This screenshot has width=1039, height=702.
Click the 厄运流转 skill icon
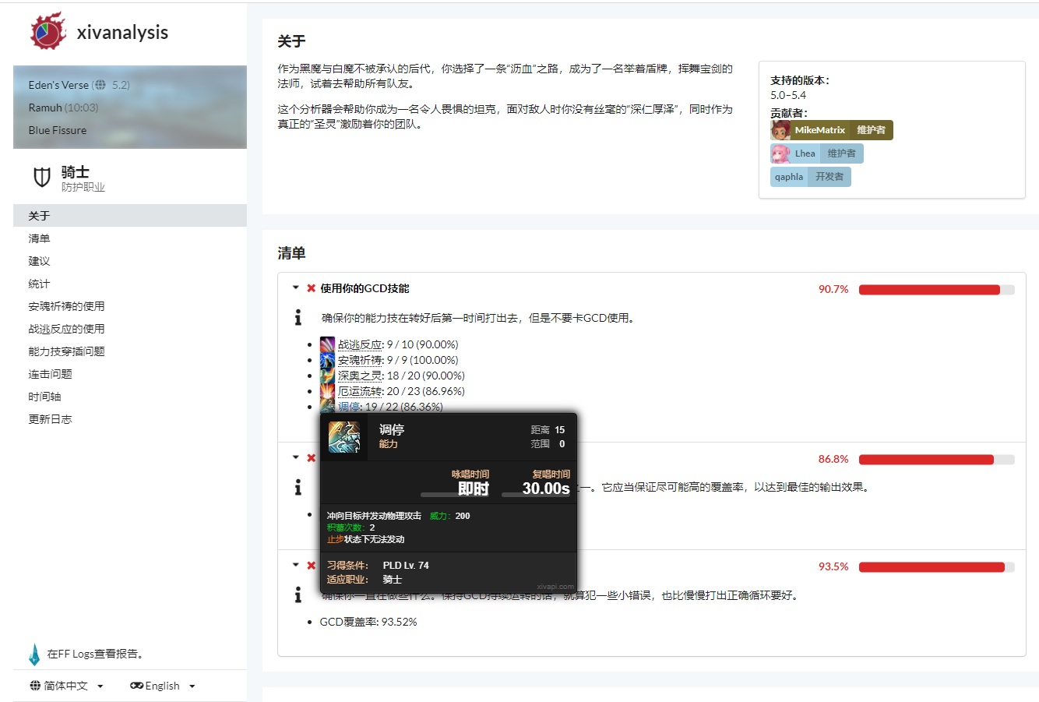click(327, 391)
